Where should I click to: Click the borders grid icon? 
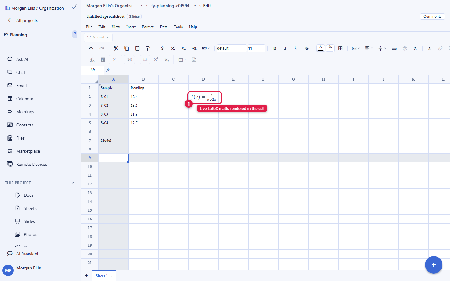coord(341,48)
